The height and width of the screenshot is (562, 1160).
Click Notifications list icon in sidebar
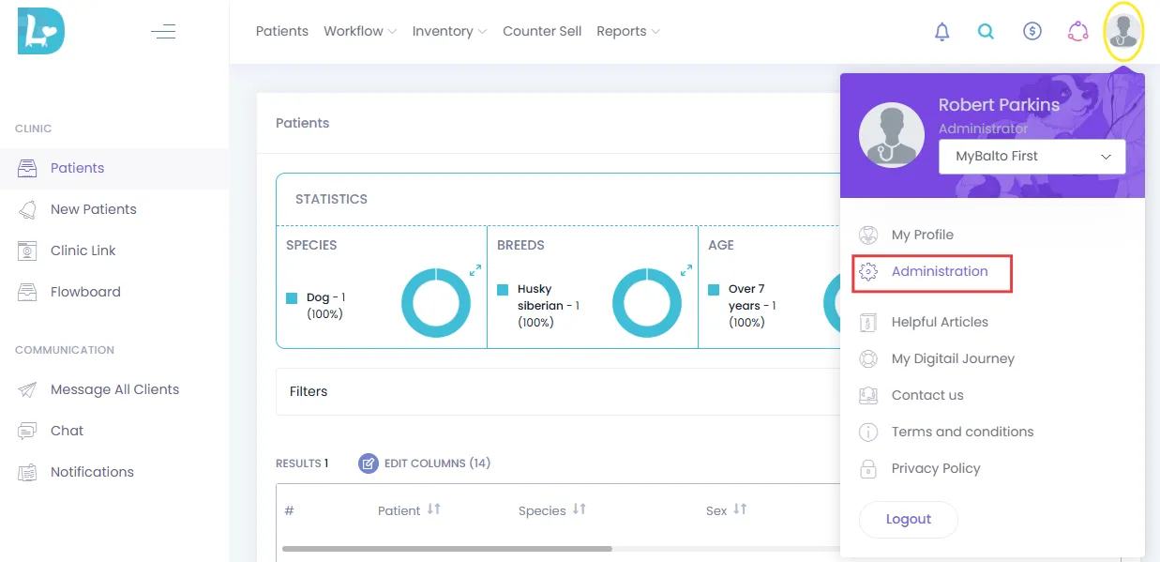(x=27, y=472)
